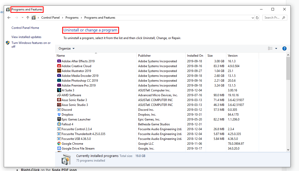Click the Adobe Media Encoder 2019 icon
Image resolution: width=299 pixels, height=171 pixels.
pyautogui.click(x=59, y=76)
